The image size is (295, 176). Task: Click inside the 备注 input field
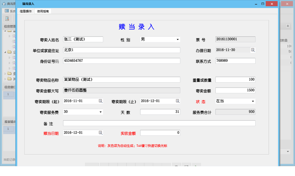(159, 123)
